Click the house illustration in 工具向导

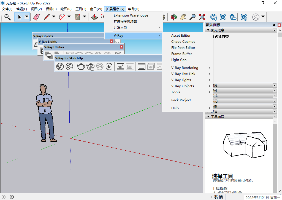coord(245,145)
